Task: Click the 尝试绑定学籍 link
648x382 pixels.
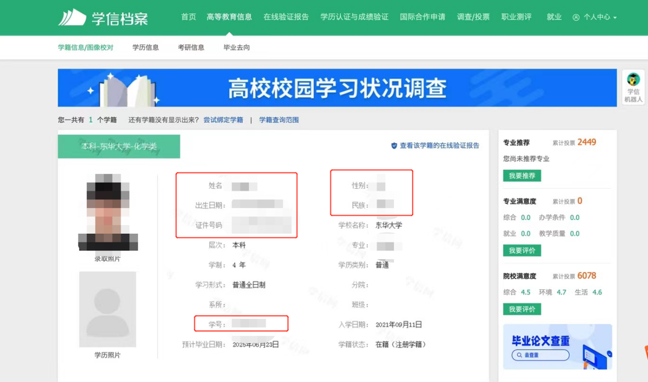Action: [223, 120]
